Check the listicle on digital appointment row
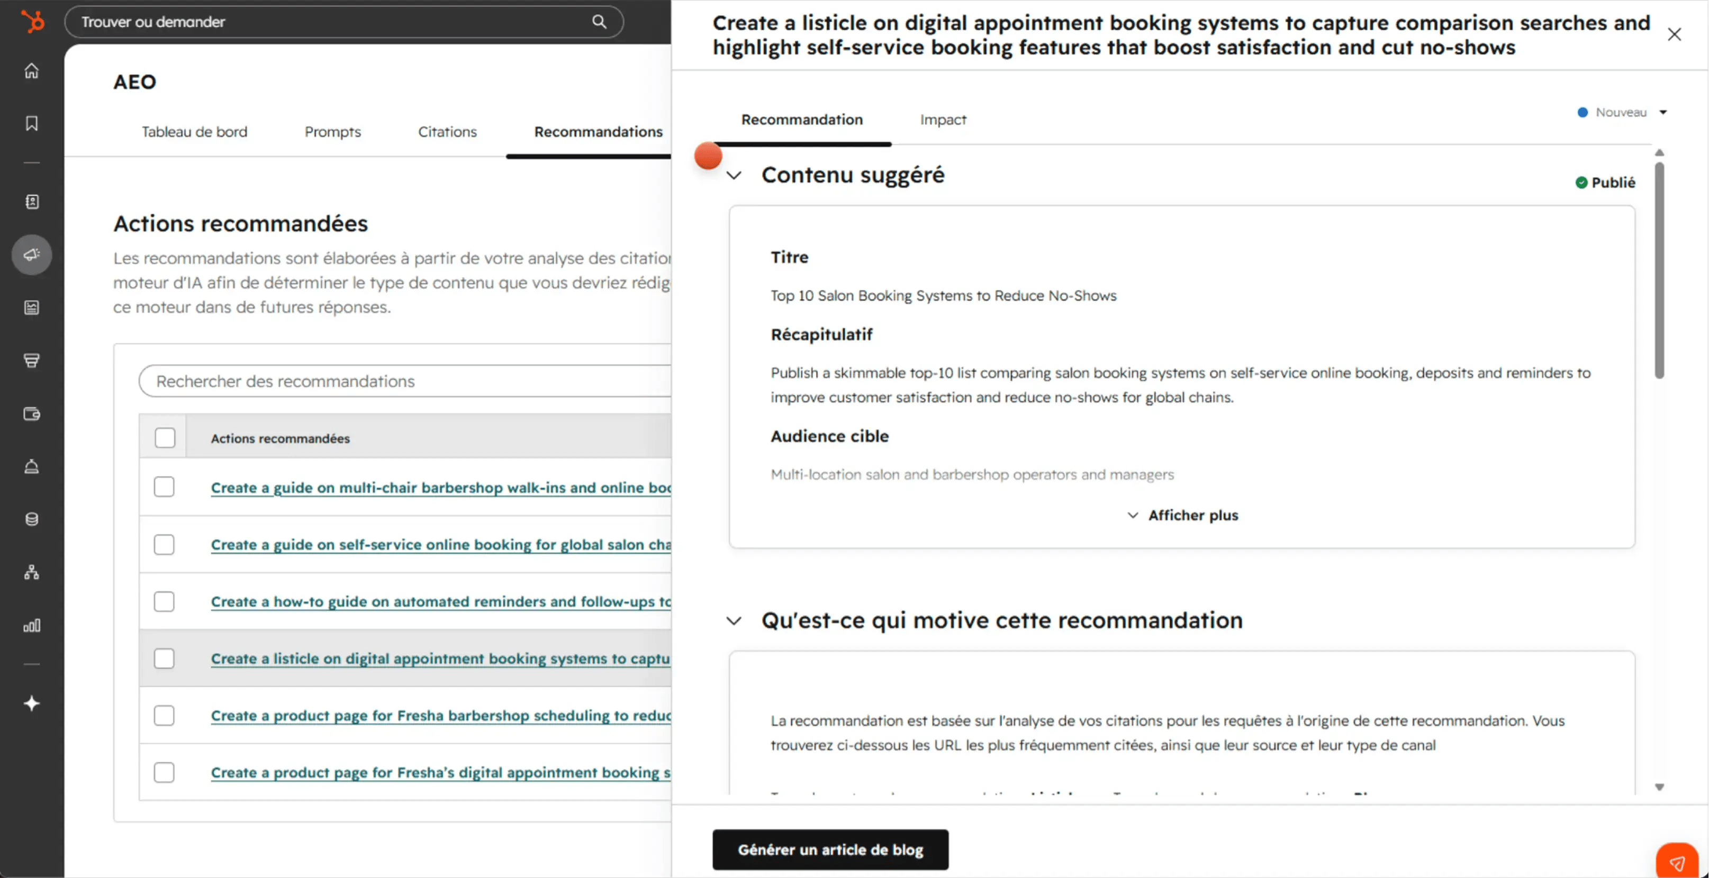 164,658
